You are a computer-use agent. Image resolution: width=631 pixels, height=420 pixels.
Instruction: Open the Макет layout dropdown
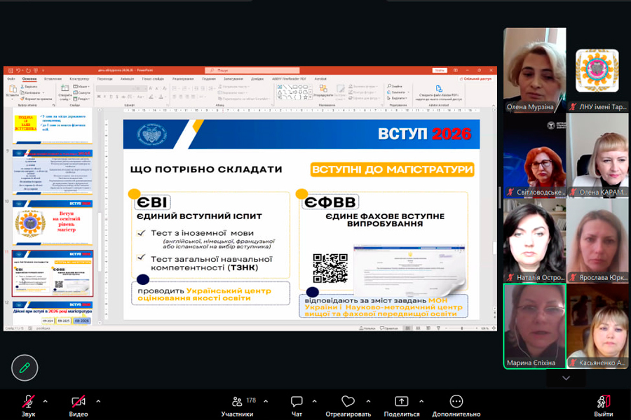click(x=81, y=86)
